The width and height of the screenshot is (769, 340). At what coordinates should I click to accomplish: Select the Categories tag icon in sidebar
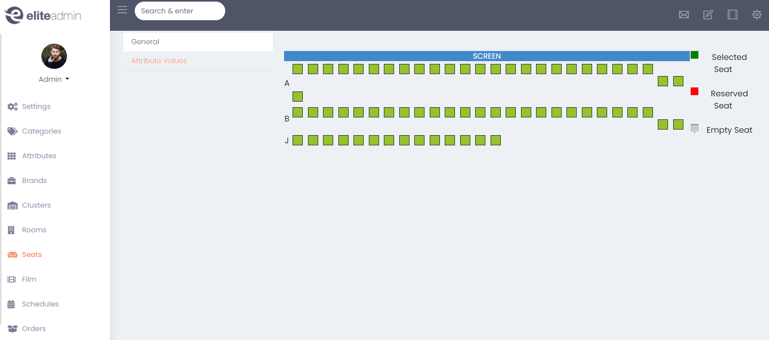(x=12, y=131)
